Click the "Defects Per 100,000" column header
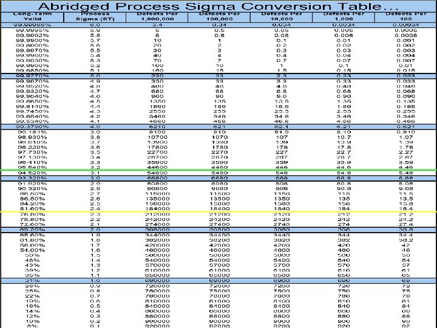The height and width of the screenshot is (328, 437). coord(220,16)
